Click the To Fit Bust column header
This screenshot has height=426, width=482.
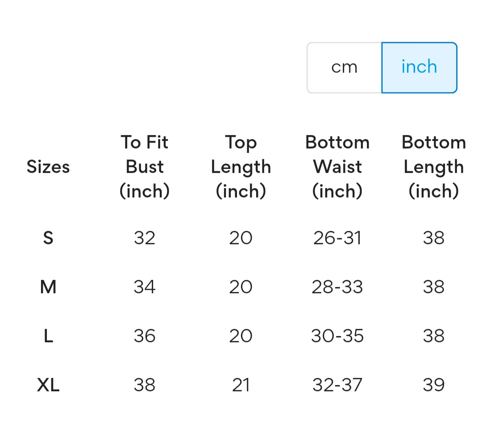[145, 167]
